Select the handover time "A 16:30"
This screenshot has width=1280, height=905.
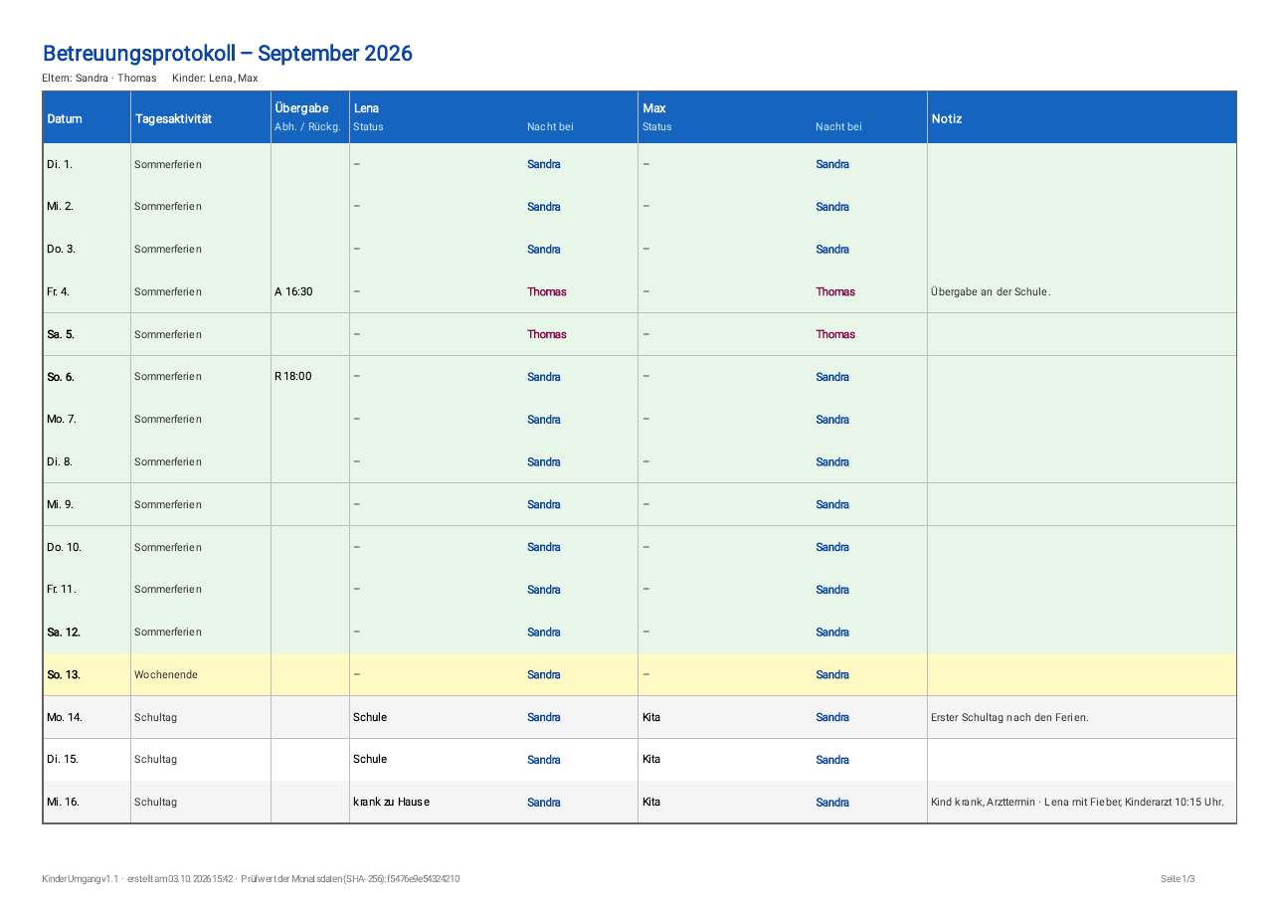293,292
